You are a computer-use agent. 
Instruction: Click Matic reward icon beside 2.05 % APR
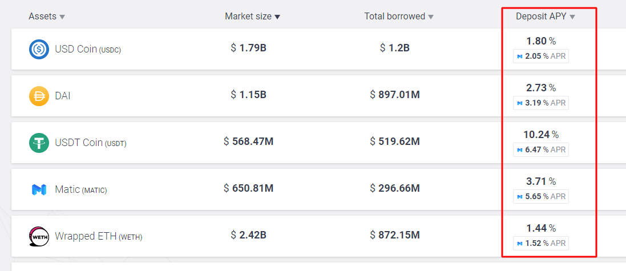(x=520, y=56)
